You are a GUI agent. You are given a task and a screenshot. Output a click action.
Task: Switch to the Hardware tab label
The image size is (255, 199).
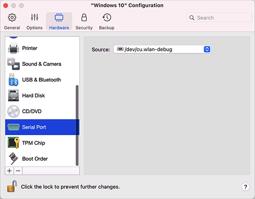tap(59, 28)
